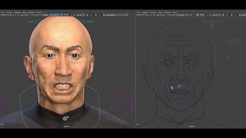The height and width of the screenshot is (138, 246).
Task: Toggle the film gate icon in left viewport toolbar
Action: pyautogui.click(x=25, y=15)
